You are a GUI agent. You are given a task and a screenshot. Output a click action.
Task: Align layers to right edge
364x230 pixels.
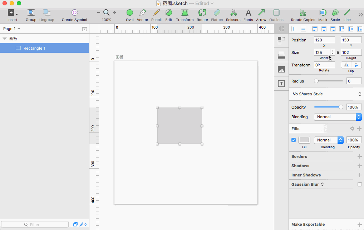tap(333, 29)
